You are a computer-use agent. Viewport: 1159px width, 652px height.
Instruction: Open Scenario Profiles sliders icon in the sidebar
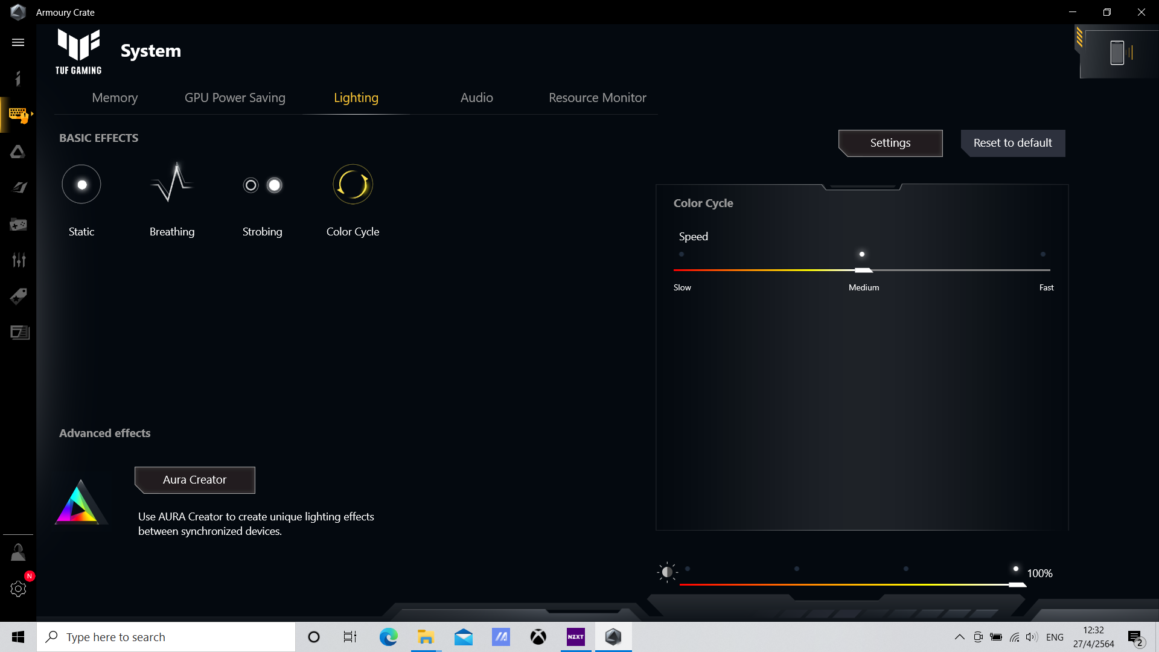point(18,260)
